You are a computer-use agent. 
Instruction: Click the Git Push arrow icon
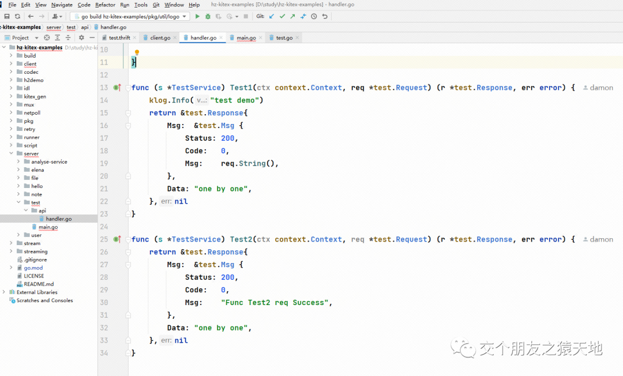293,16
